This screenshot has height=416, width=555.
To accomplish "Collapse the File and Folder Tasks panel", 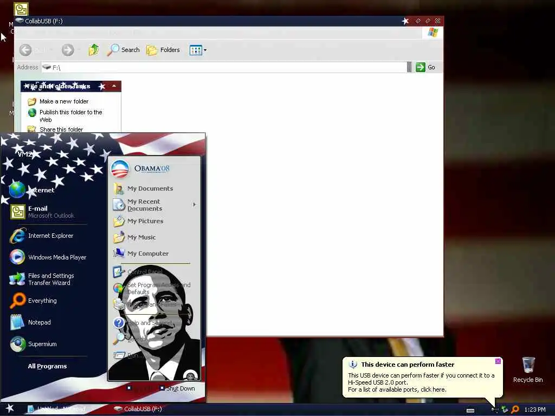I will pos(114,86).
